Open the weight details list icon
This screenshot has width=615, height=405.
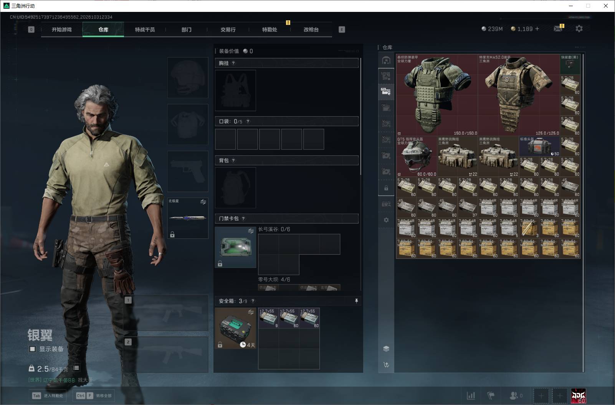(76, 368)
